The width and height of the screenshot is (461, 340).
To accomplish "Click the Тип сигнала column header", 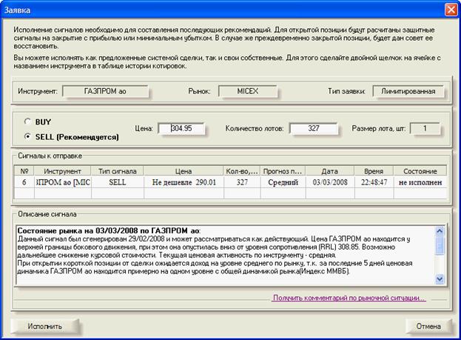I will (x=118, y=171).
